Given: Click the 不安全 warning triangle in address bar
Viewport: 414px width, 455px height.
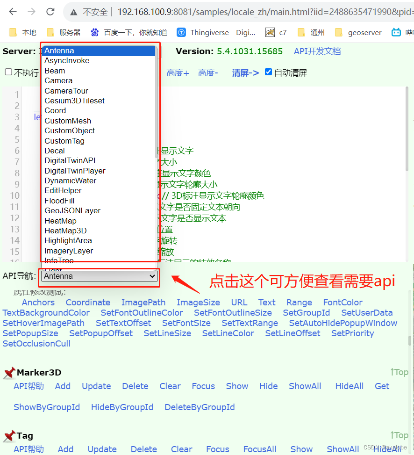Looking at the screenshot, I should click(x=75, y=13).
